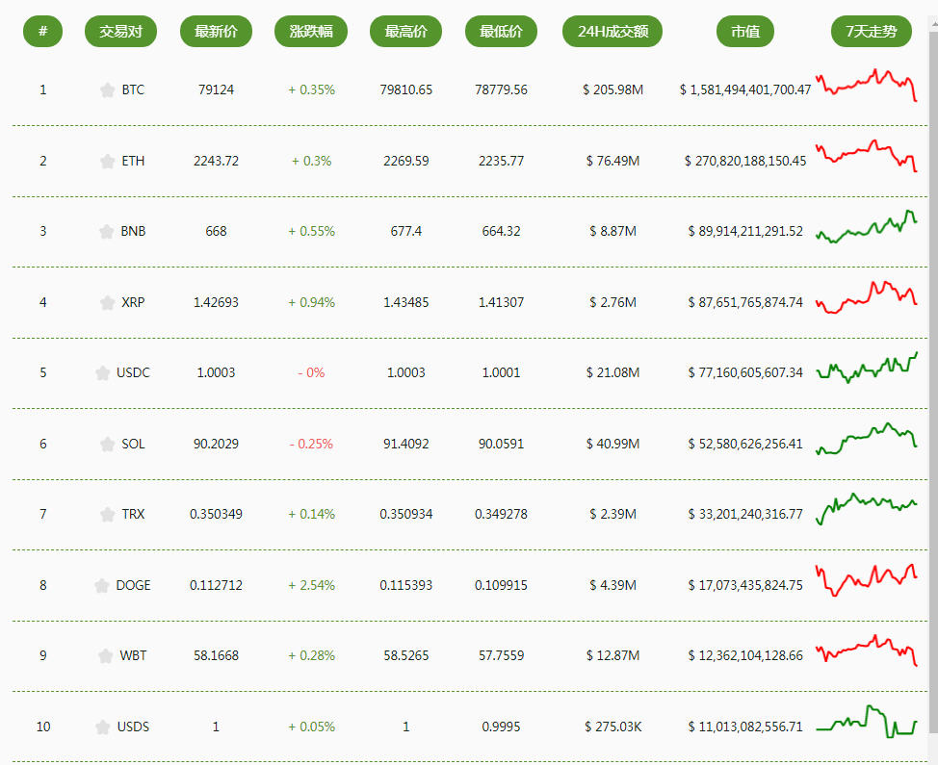Image resolution: width=938 pixels, height=765 pixels.
Task: Click the 最低价 header pill
Action: click(502, 31)
